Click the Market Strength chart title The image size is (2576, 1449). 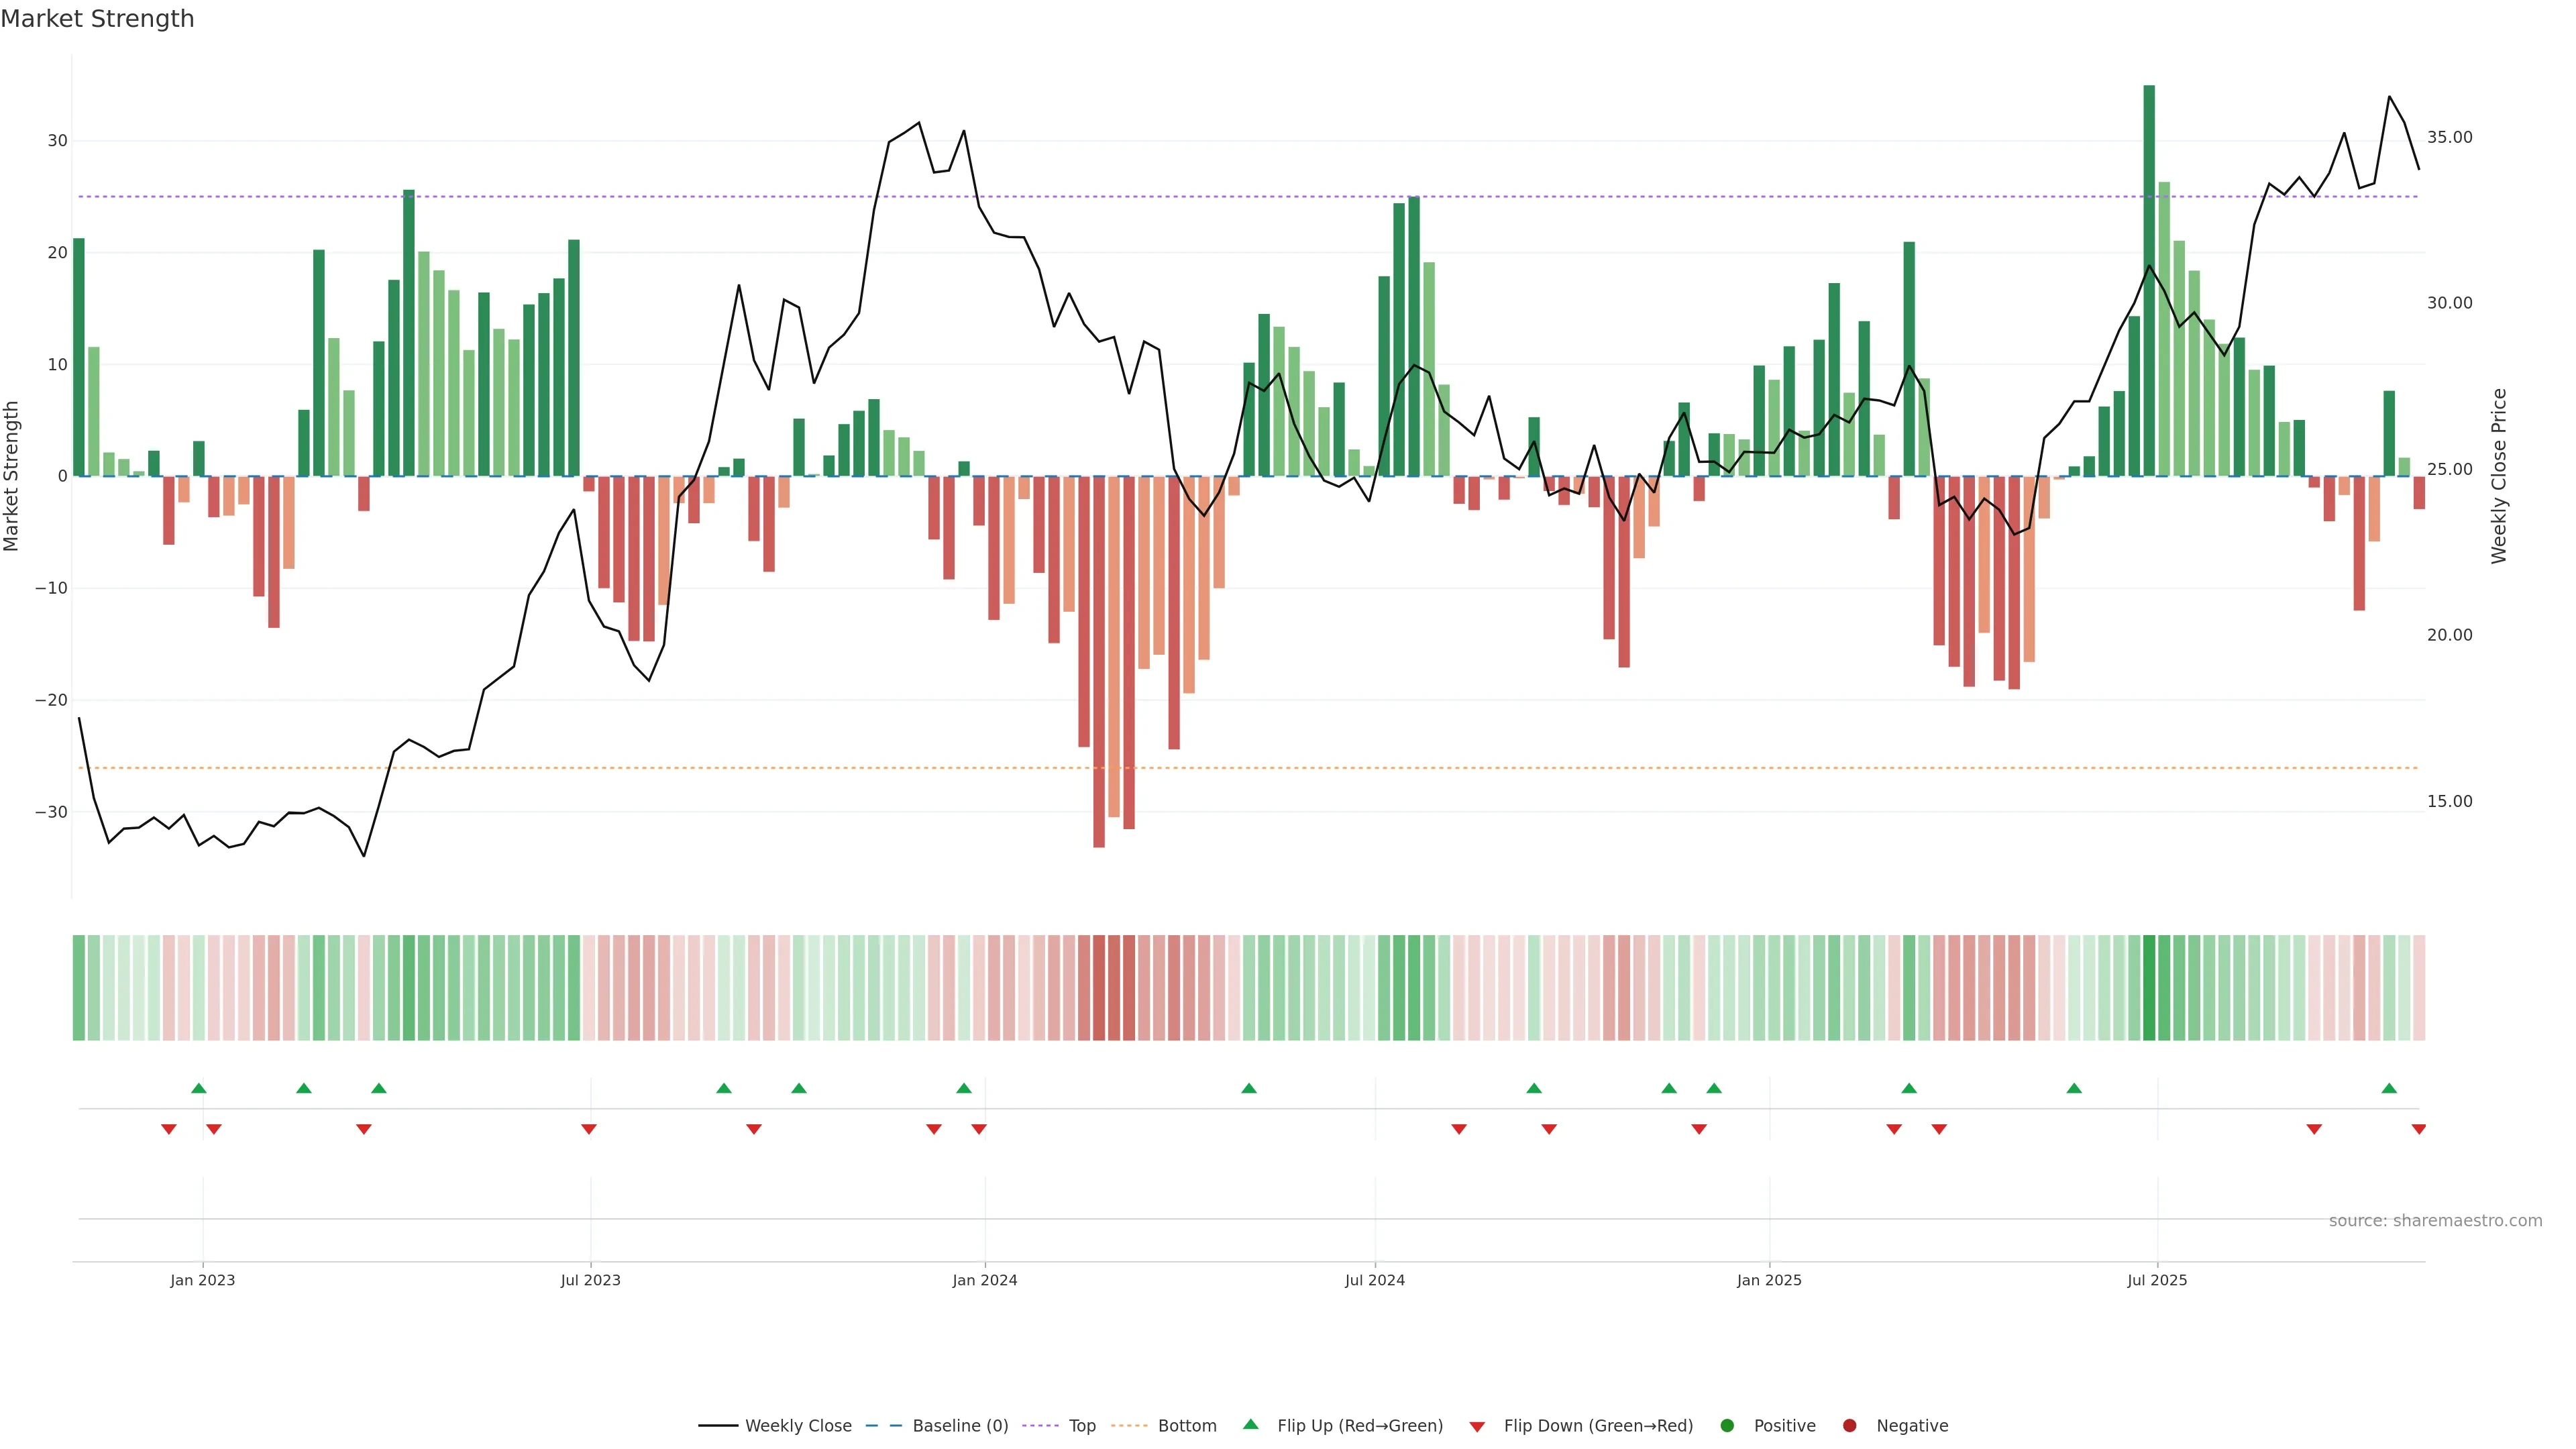[98, 19]
